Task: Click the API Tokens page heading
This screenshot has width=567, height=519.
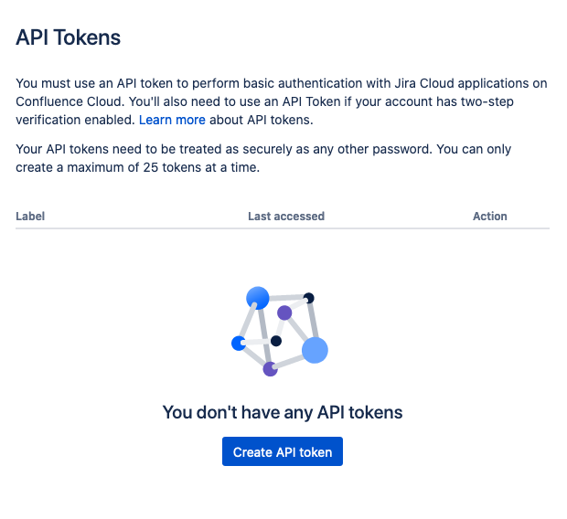Action: coord(68,37)
